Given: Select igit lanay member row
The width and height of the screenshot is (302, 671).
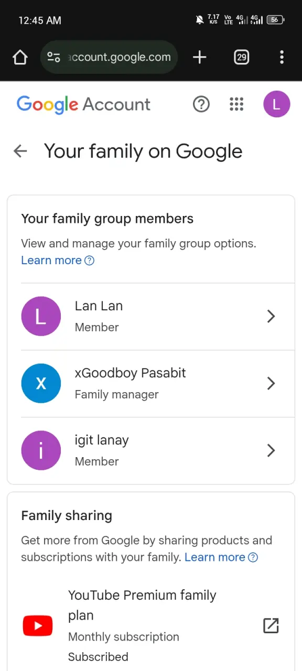Looking at the screenshot, I should click(x=151, y=450).
